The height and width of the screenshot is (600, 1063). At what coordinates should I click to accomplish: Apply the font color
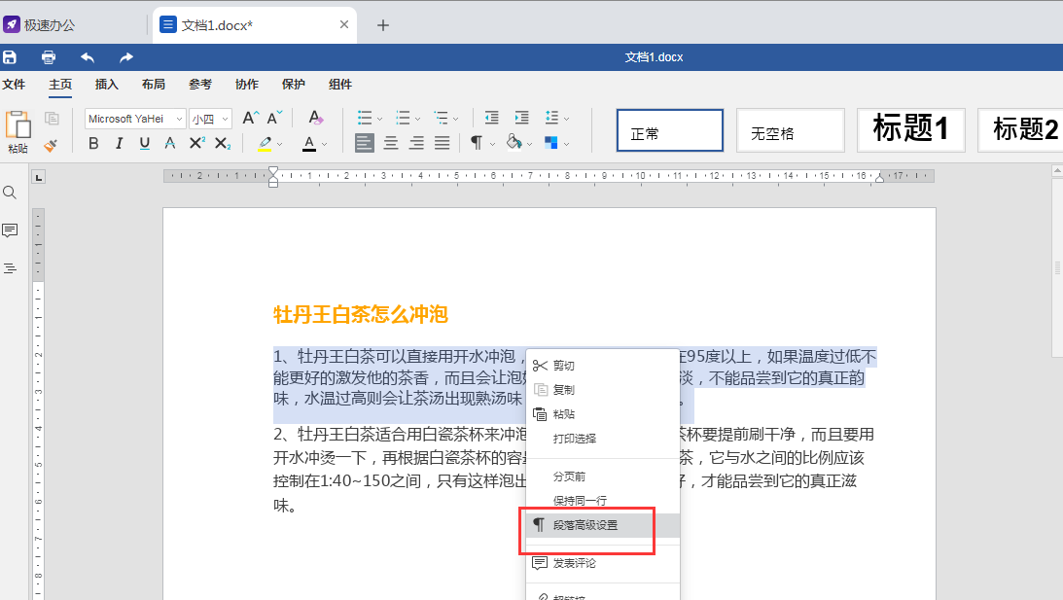click(309, 144)
